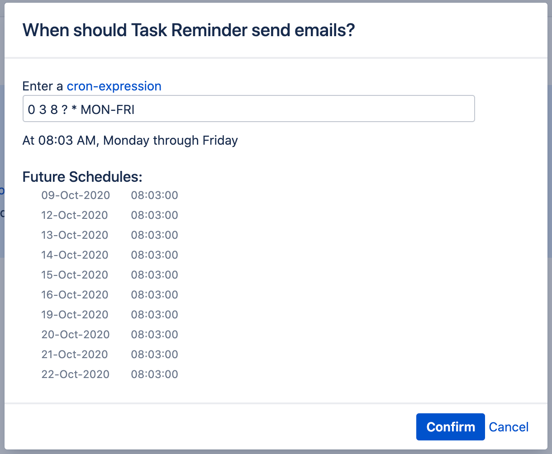The height and width of the screenshot is (454, 552).
Task: Select the 15-Oct-2020 schedule date
Action: (x=75, y=275)
